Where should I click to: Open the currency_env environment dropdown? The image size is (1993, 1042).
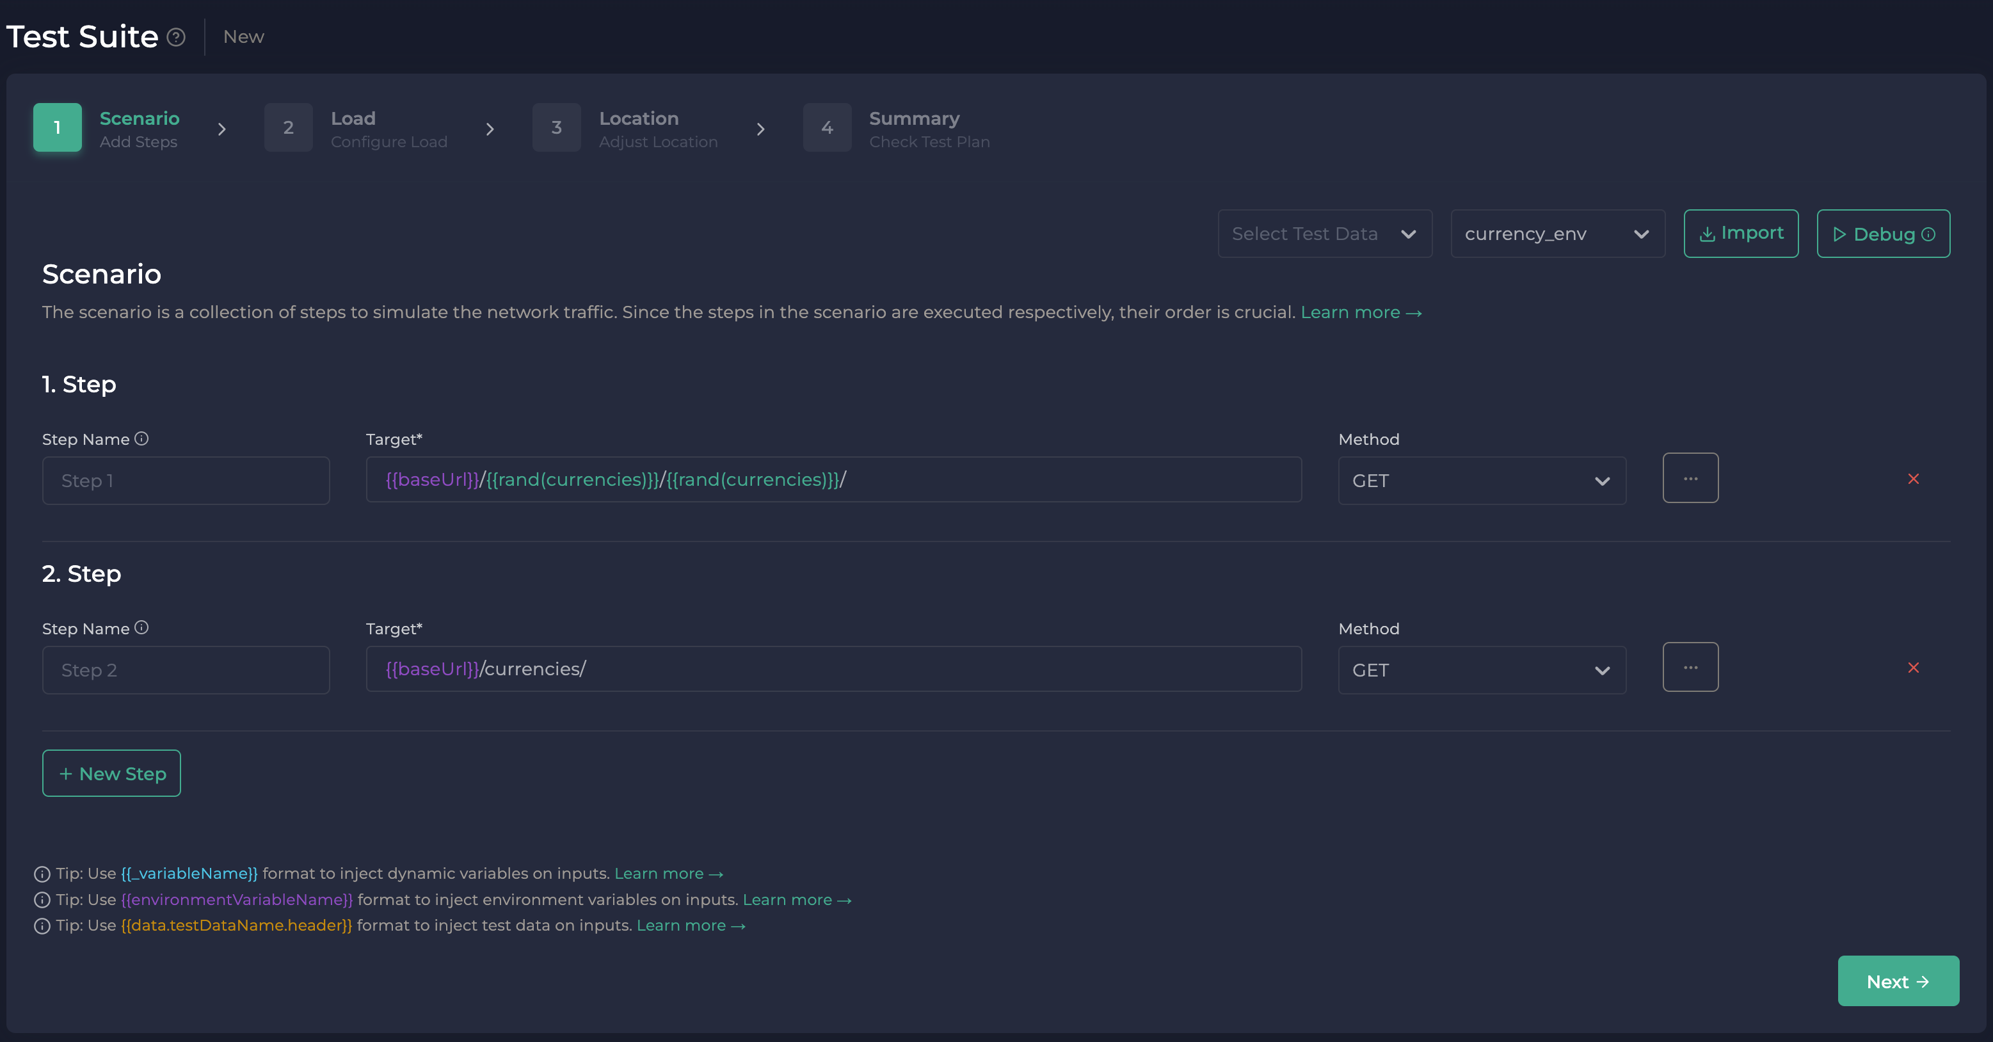pos(1557,233)
